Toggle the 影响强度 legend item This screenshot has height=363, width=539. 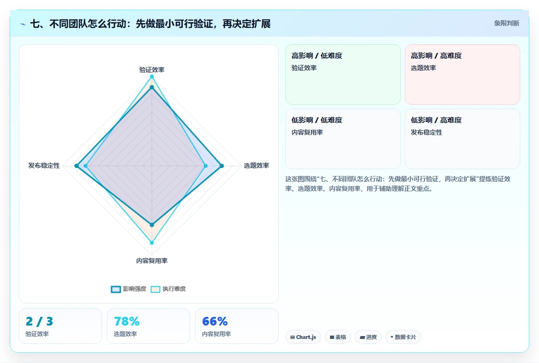coord(128,289)
